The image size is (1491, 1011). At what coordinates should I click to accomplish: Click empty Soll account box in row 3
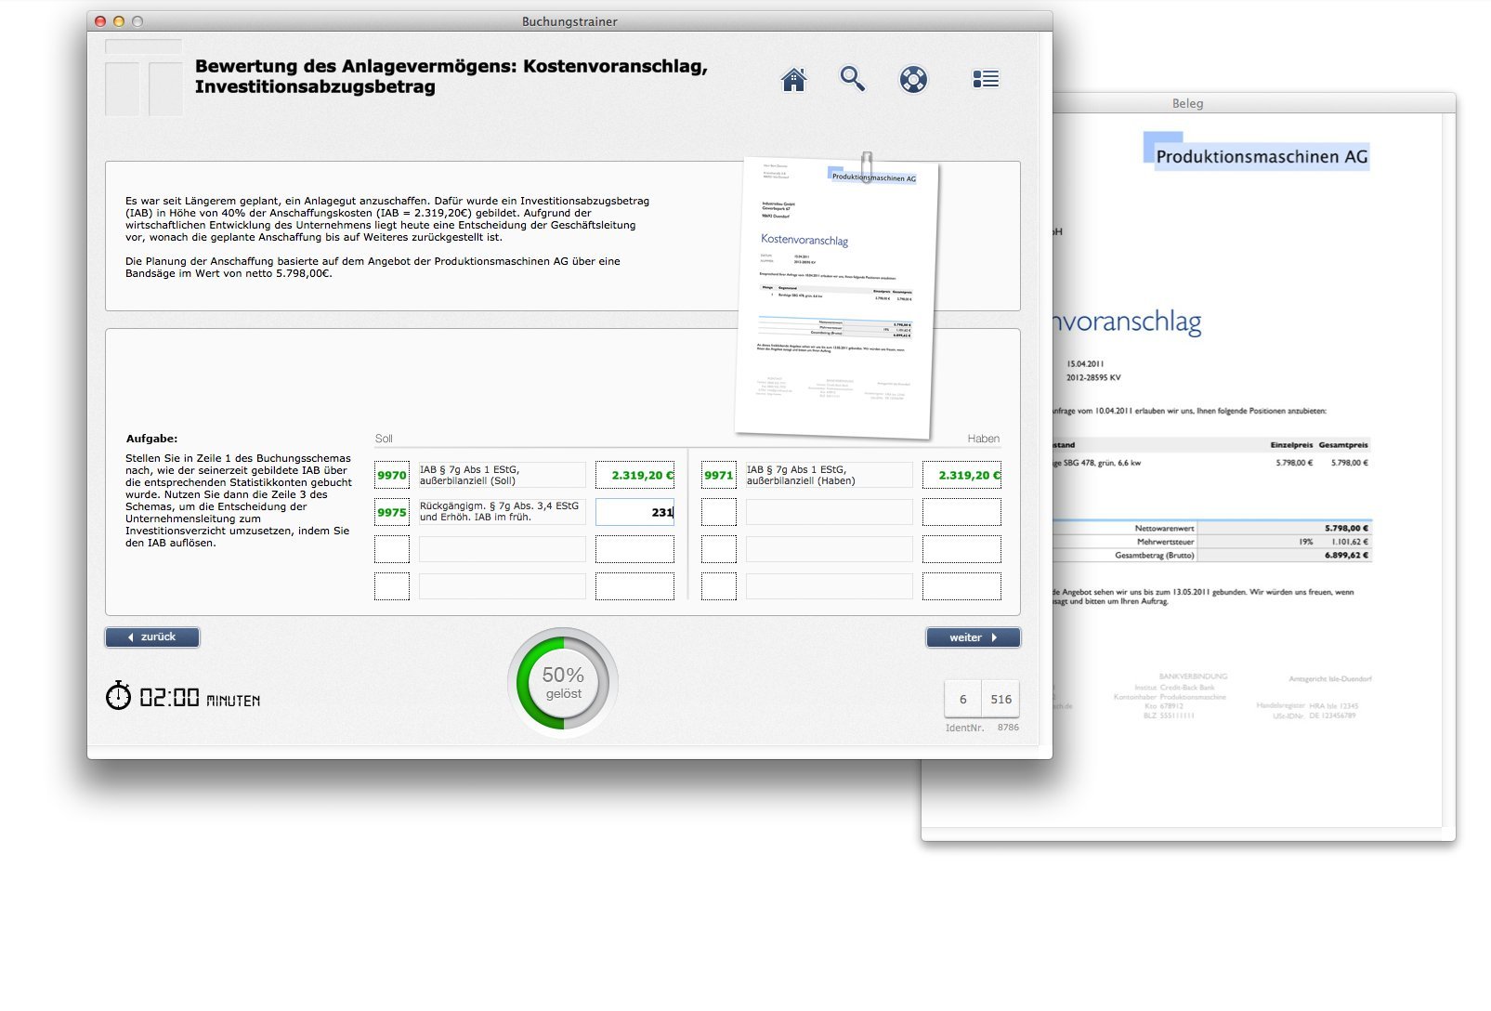(392, 549)
